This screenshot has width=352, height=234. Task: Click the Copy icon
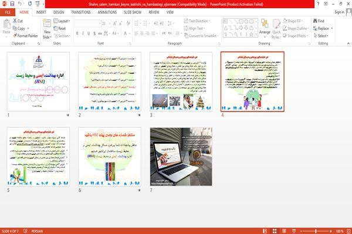pos(15,28)
